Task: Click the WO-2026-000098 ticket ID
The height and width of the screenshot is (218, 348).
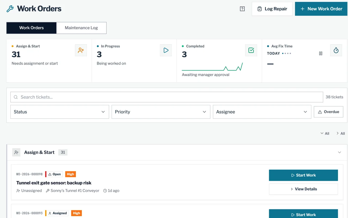Action: tap(29, 174)
